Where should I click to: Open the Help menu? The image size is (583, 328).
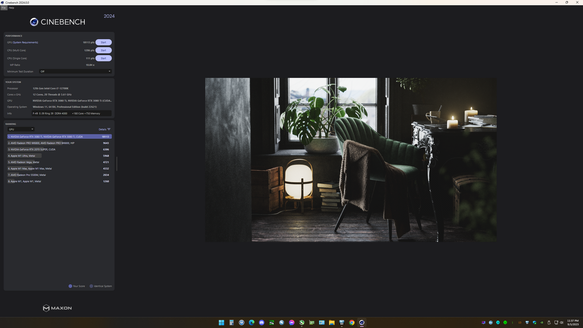(x=11, y=8)
